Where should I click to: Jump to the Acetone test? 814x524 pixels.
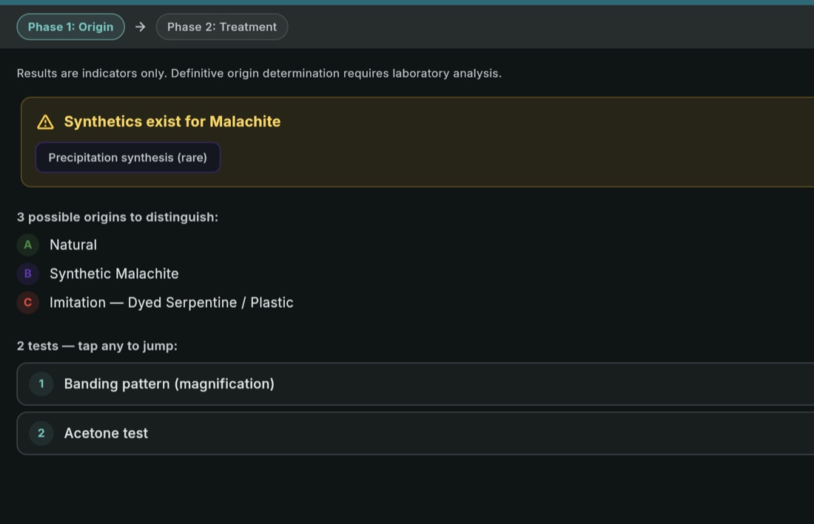[106, 433]
